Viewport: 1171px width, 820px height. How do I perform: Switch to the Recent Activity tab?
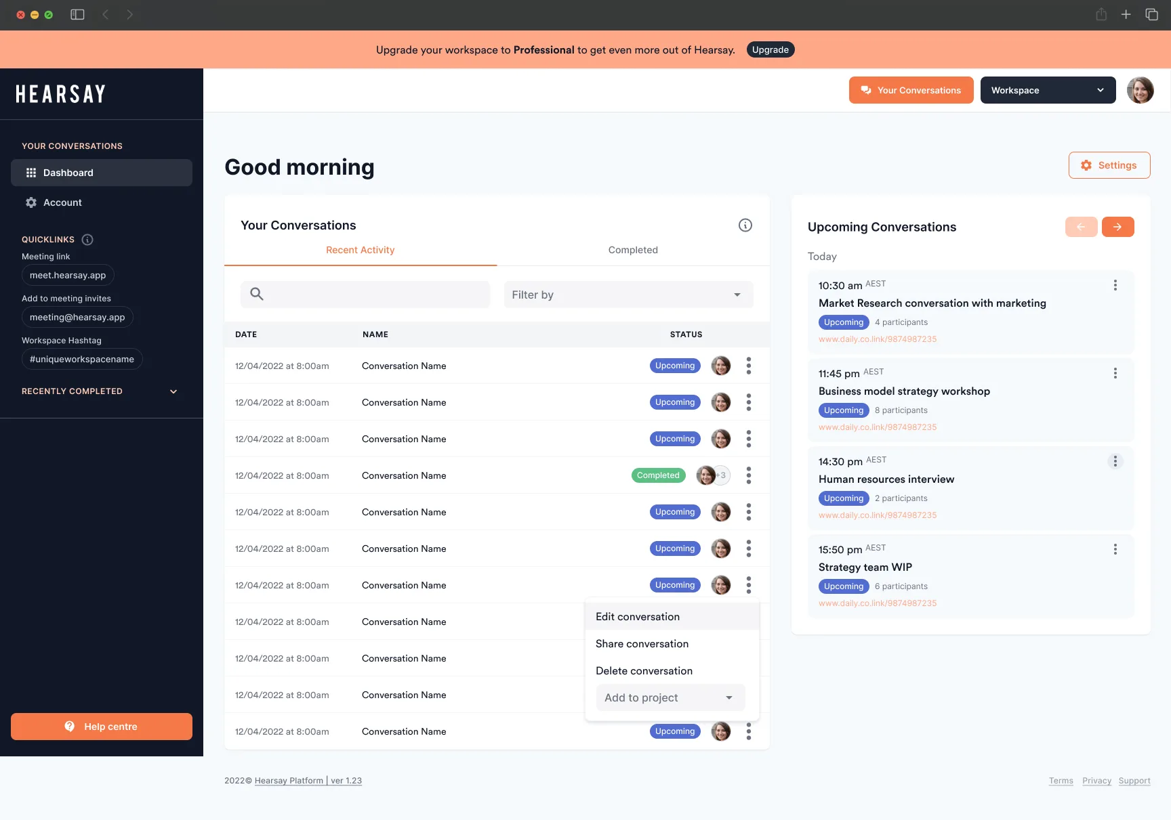360,250
